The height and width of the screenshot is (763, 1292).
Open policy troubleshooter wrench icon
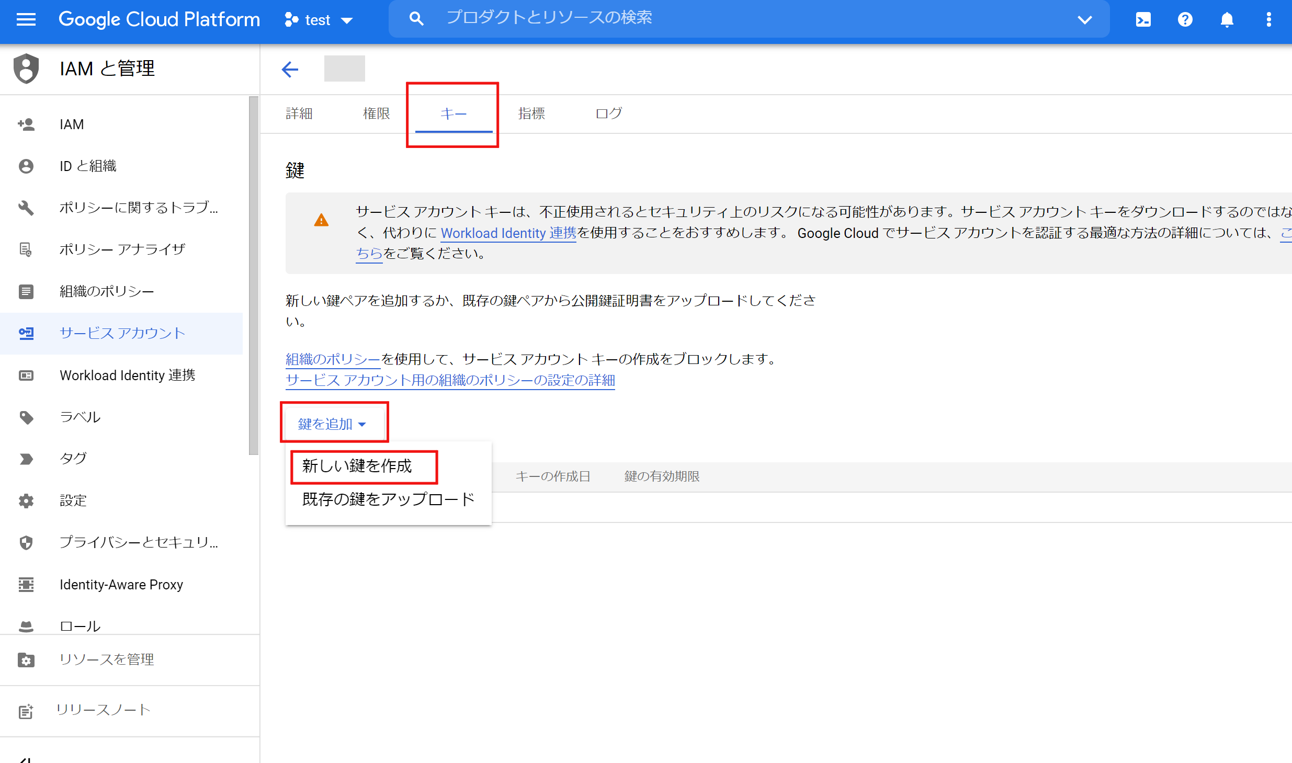point(26,208)
